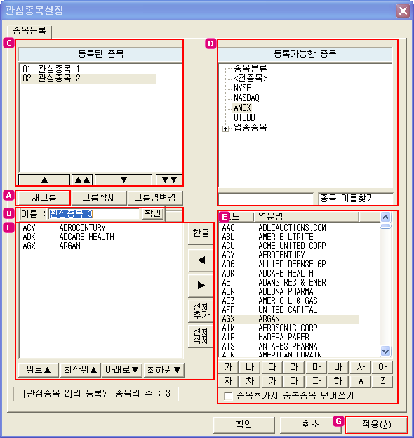Viewport: 414px width, 438px height.
Task: Toggle the 한글 name display button
Action: [x=201, y=233]
